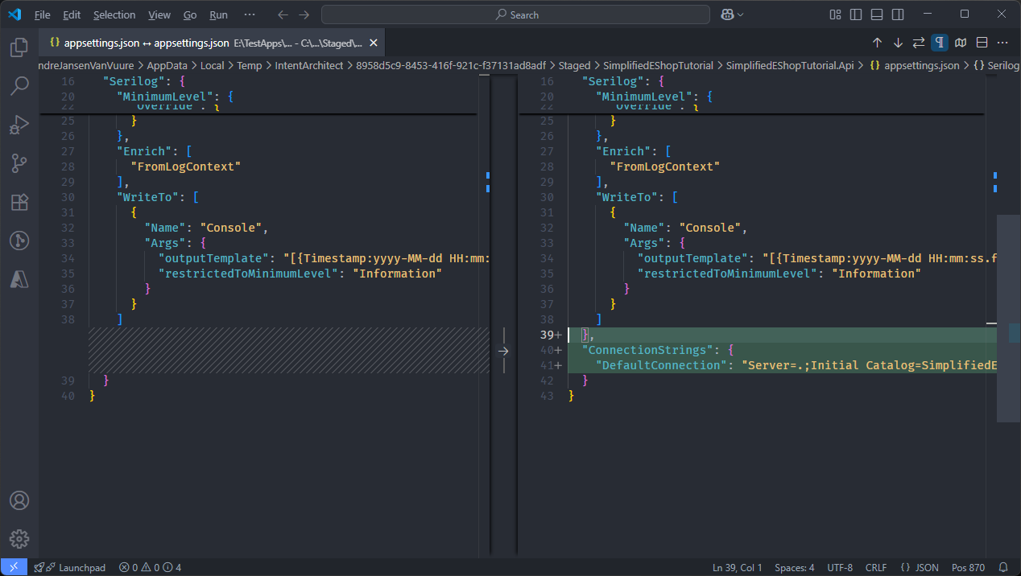Expand the appsettings.json breadcrumb
This screenshot has width=1021, height=576.
(921, 66)
